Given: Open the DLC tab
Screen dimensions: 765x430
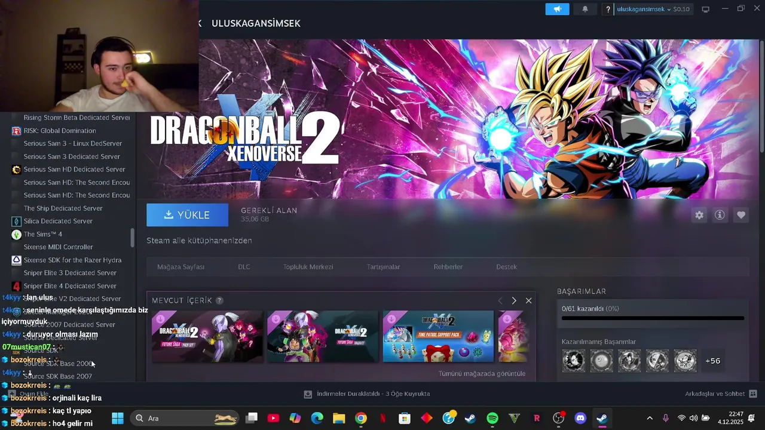Looking at the screenshot, I should [x=244, y=267].
